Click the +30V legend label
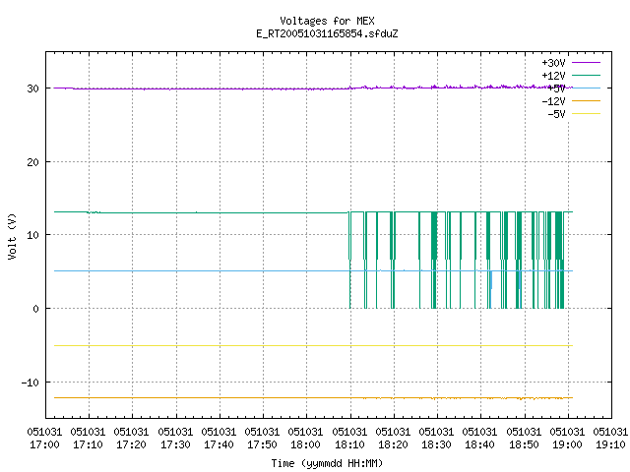This screenshot has height=472, width=630. point(553,63)
